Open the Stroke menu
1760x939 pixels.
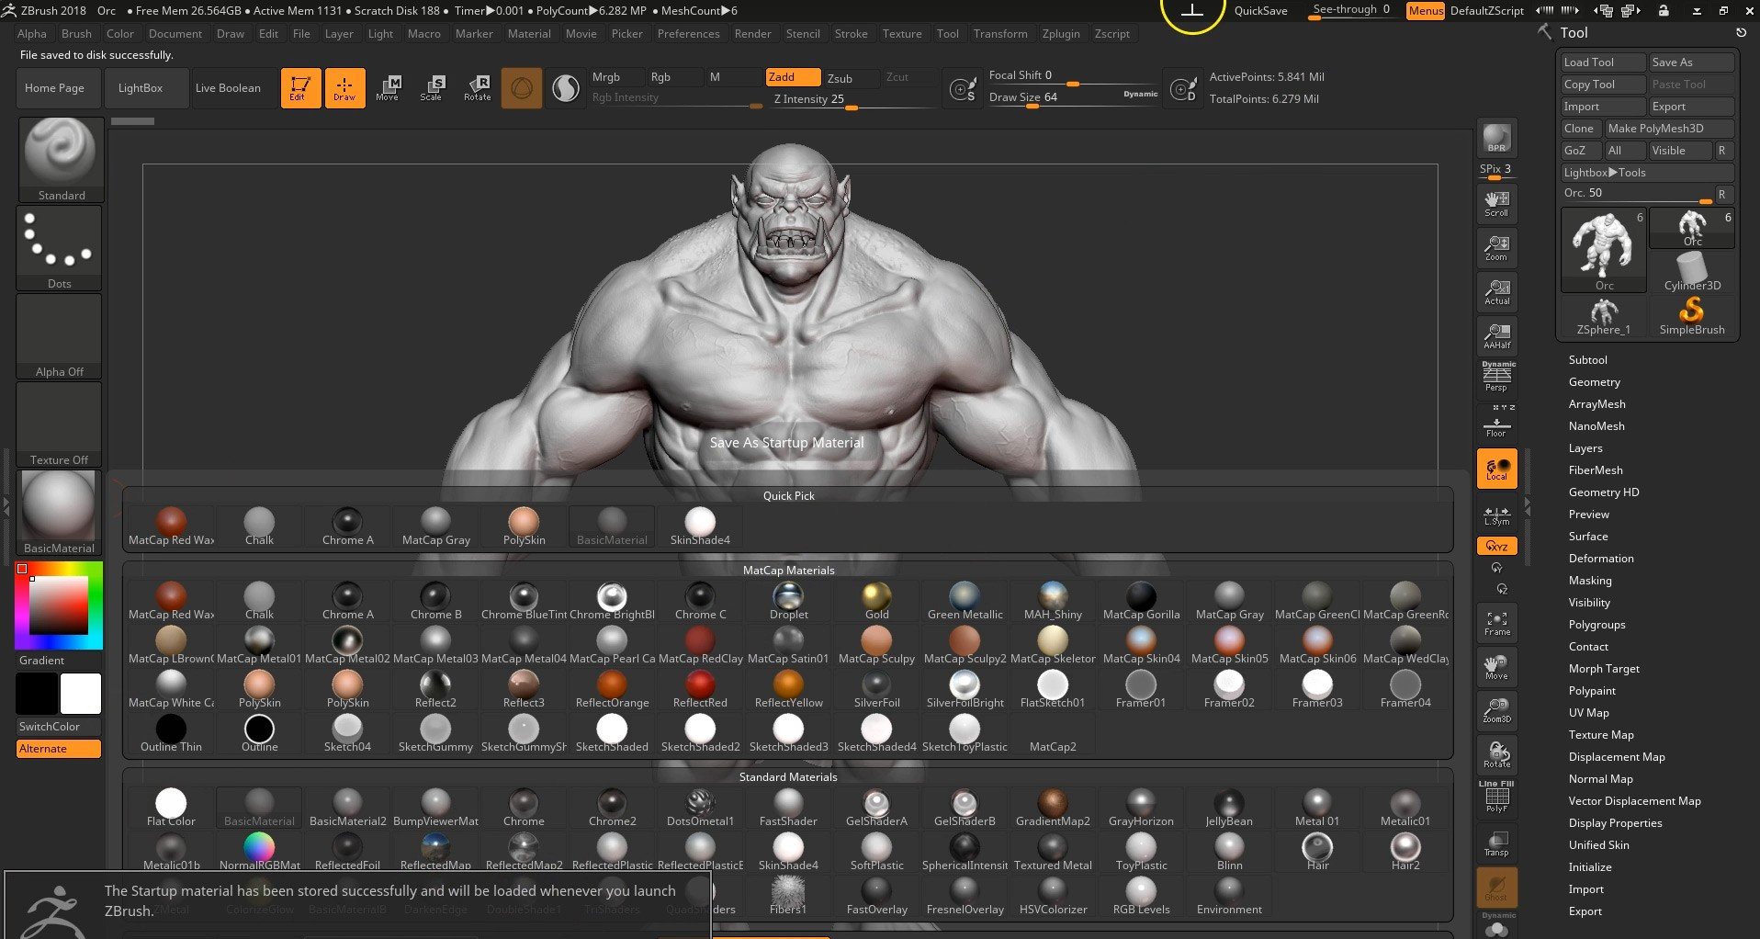click(851, 34)
